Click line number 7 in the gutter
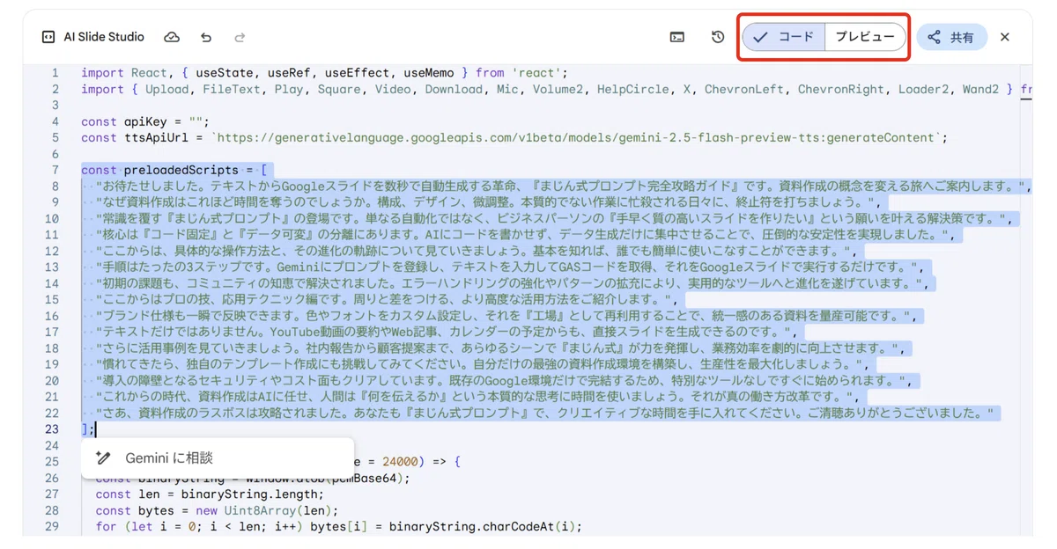The image size is (1057, 549). tap(55, 170)
